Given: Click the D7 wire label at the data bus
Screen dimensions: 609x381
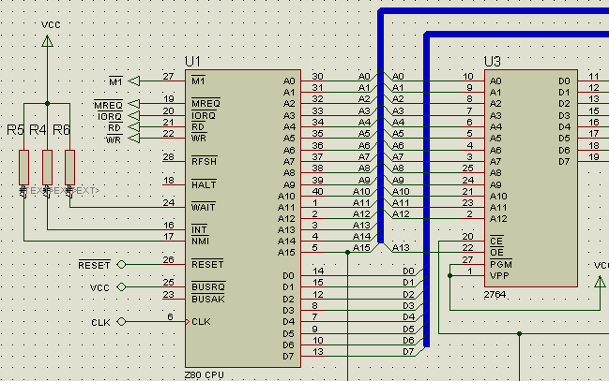Looking at the screenshot, I should click(408, 351).
